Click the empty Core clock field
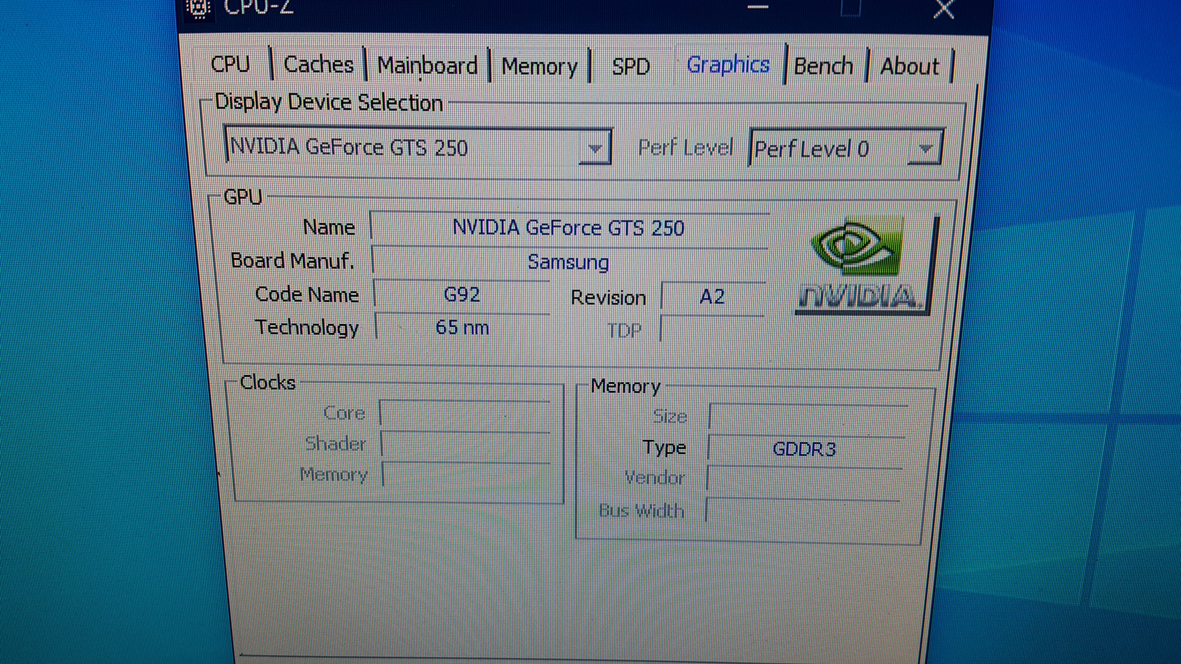Image resolution: width=1181 pixels, height=664 pixels. tap(466, 413)
